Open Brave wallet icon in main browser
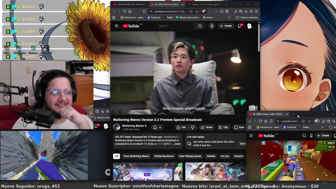Viewport: 336px width, 189px height. click(241, 11)
